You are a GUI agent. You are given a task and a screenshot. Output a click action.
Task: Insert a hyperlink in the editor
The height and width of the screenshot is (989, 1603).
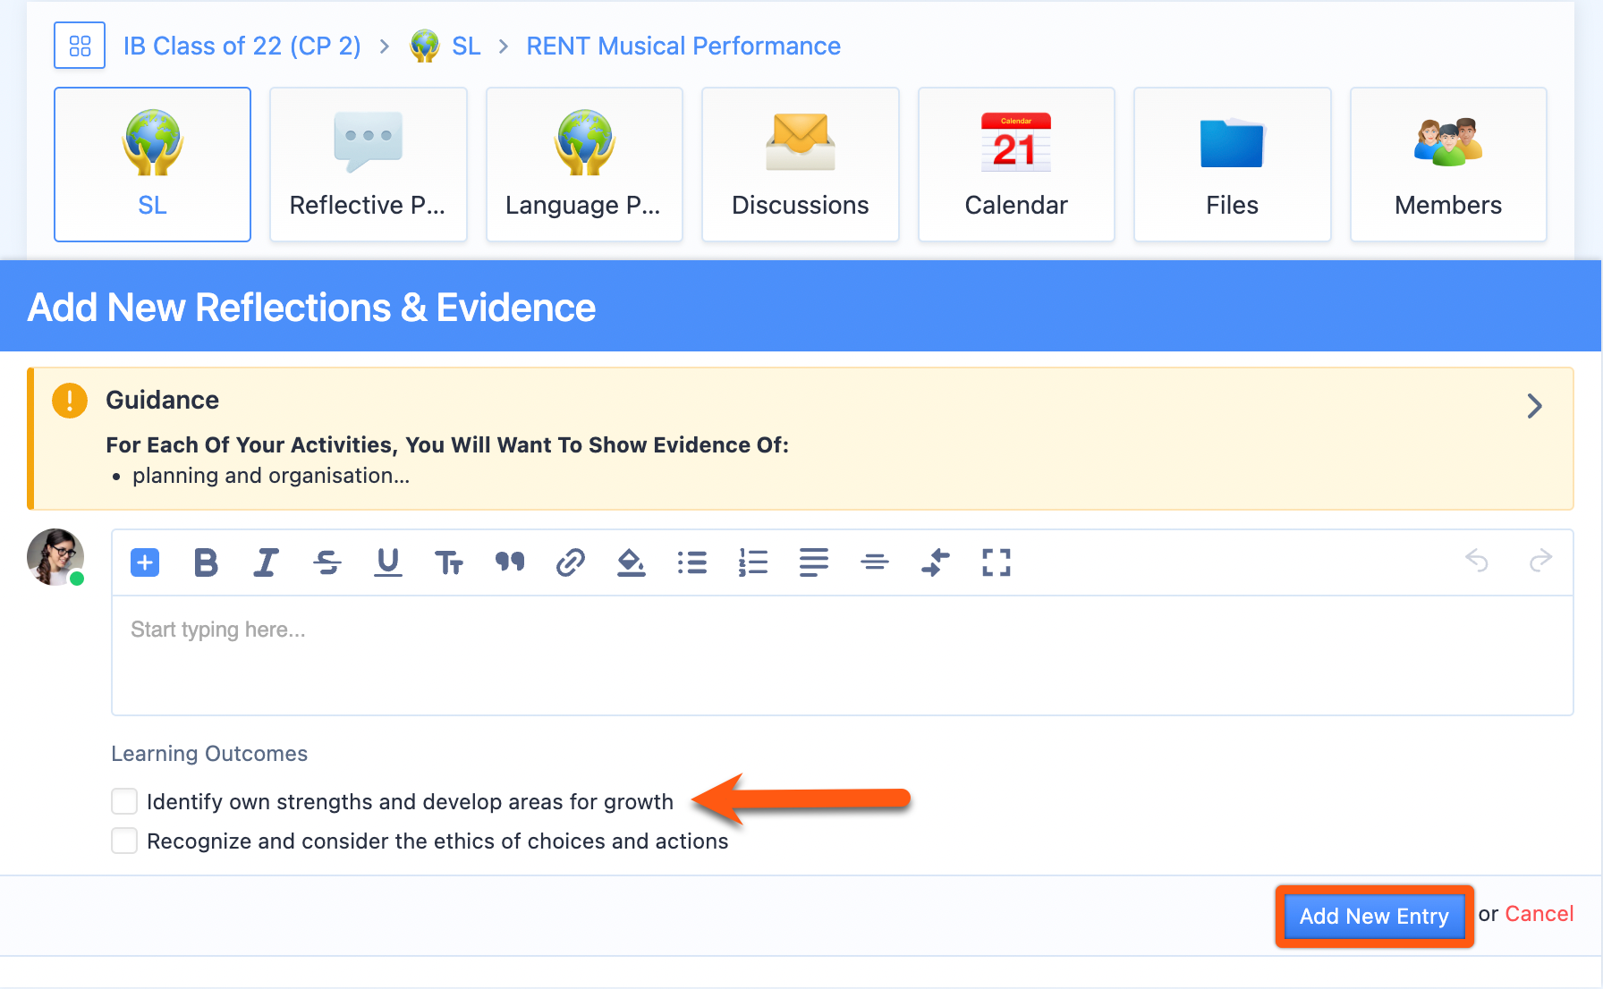[x=571, y=562]
